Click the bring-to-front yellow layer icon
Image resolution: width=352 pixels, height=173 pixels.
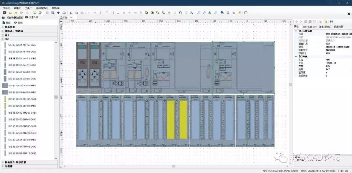[146, 13]
